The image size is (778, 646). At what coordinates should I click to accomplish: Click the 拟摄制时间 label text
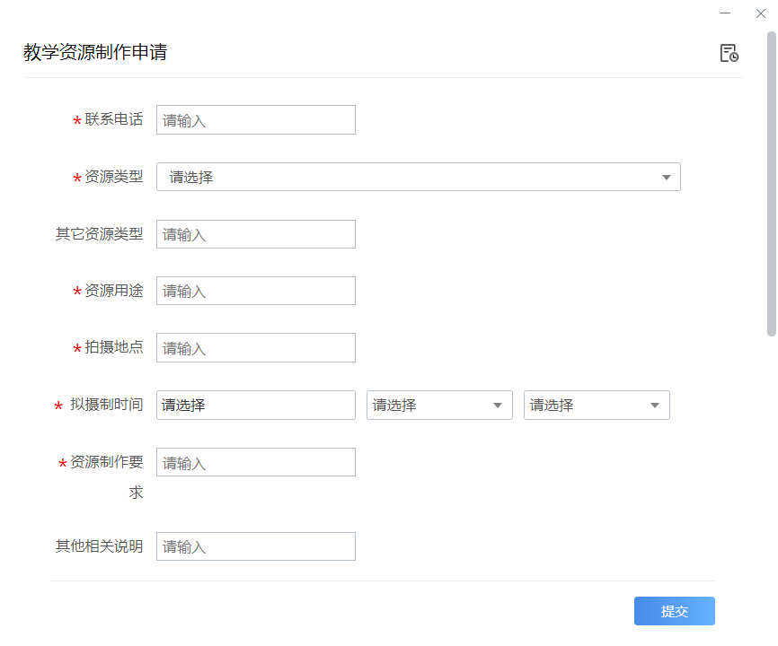[x=106, y=405]
